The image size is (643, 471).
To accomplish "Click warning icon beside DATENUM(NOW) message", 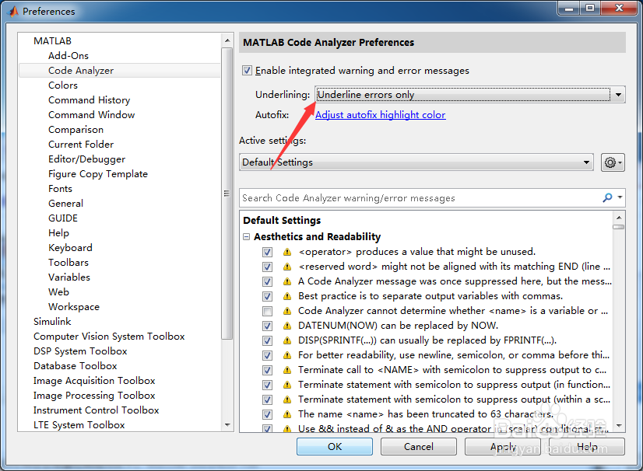I will (x=287, y=326).
